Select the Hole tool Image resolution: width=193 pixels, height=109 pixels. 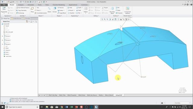[70, 8]
